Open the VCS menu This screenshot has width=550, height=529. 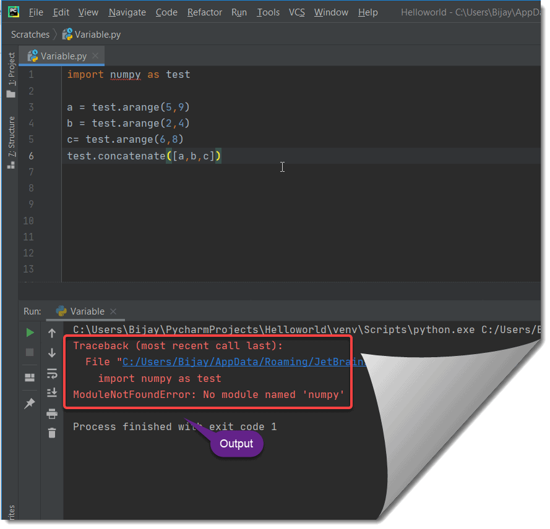click(x=297, y=12)
